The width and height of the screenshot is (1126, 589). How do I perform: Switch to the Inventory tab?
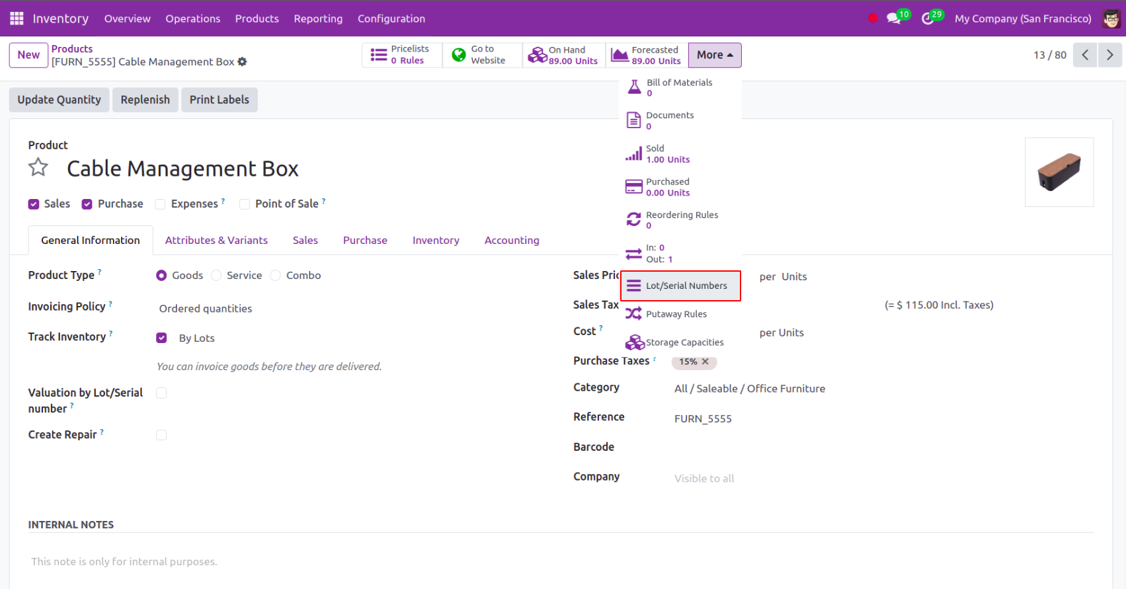(x=436, y=241)
